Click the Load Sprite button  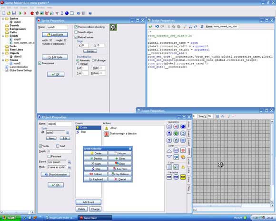click(55, 35)
